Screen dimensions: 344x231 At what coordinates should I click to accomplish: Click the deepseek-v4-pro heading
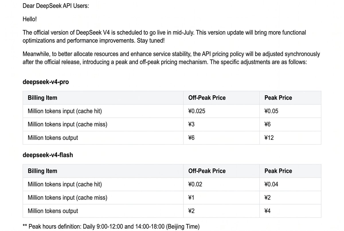(46, 82)
